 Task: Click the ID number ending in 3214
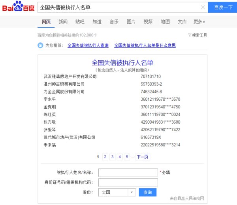point(160,145)
